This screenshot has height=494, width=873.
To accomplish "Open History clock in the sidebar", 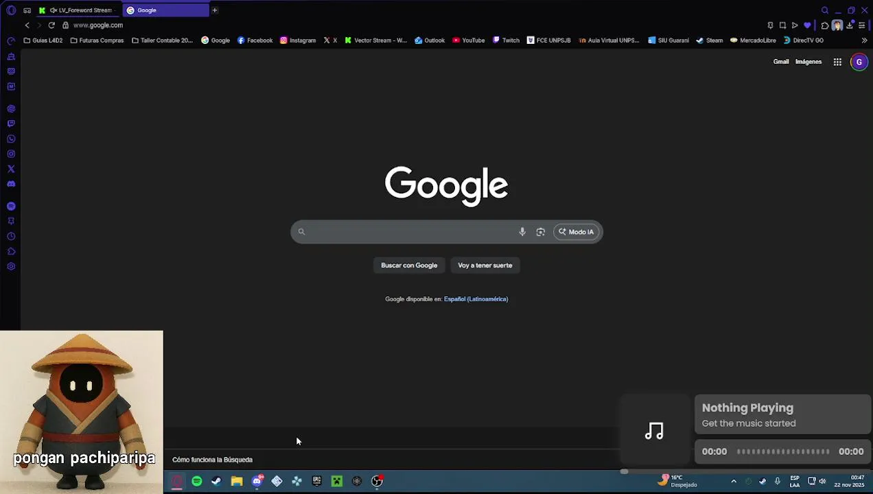I will (x=11, y=237).
